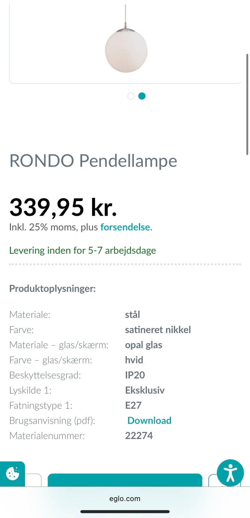Click the Levering inden for 5-7 arbejdsdage text
This screenshot has height=518, width=250.
(x=82, y=250)
